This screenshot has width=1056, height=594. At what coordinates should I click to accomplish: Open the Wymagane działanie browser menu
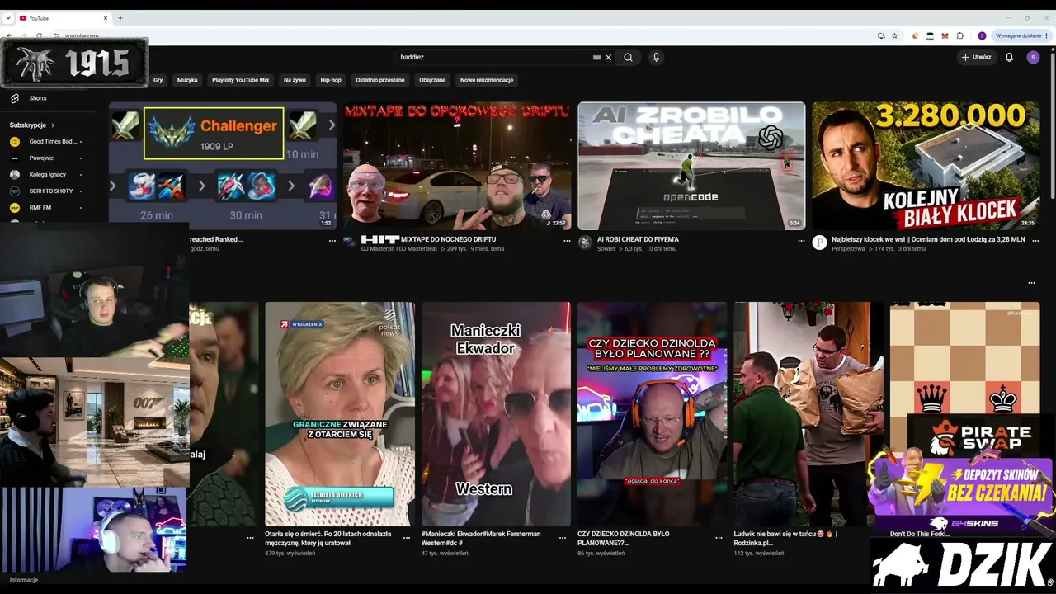pyautogui.click(x=1021, y=35)
